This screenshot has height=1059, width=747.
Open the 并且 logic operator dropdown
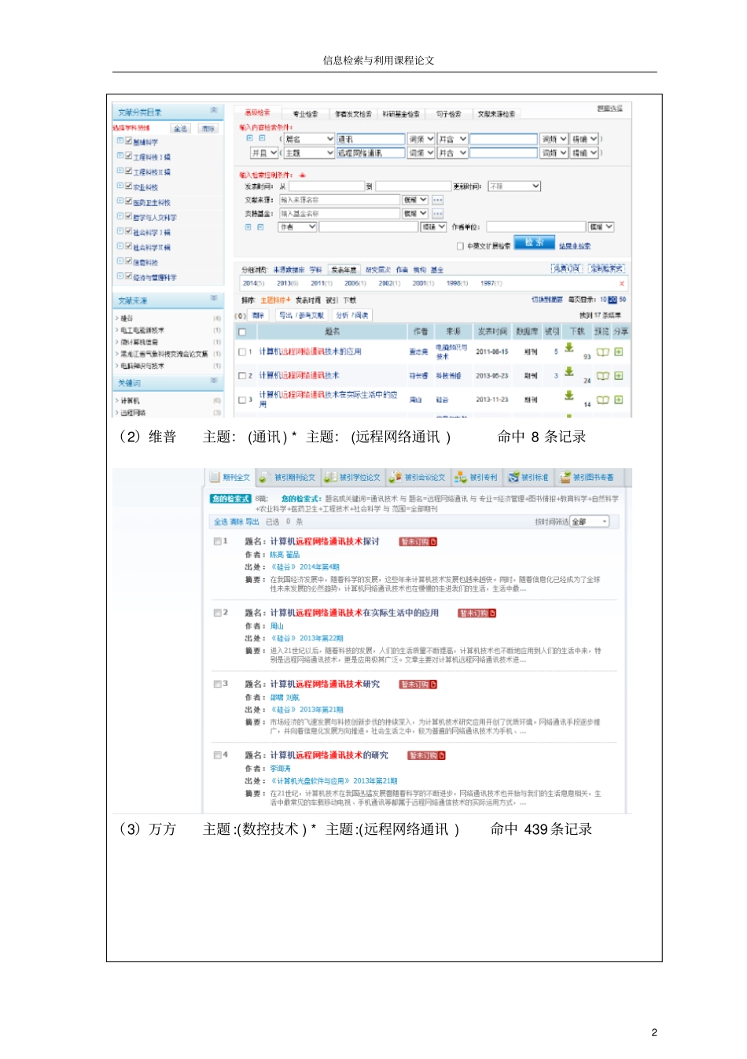264,153
